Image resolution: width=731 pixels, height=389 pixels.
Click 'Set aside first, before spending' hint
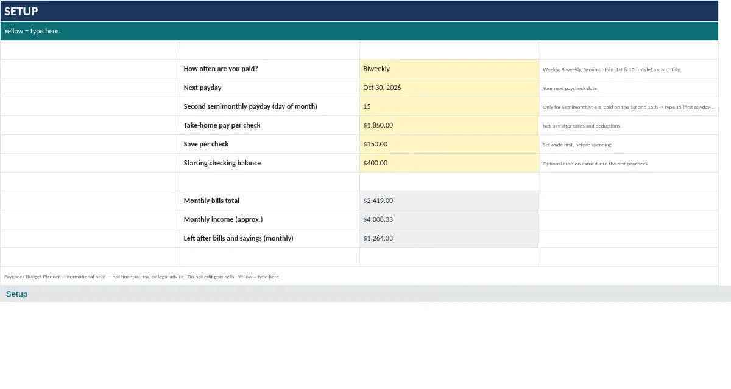[577, 145]
